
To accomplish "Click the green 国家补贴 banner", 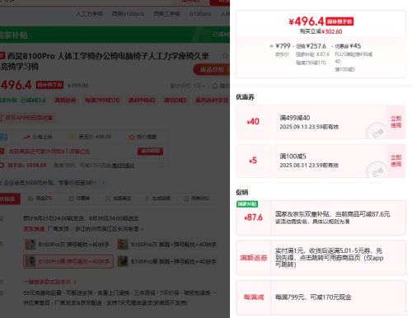I will pos(115,35).
